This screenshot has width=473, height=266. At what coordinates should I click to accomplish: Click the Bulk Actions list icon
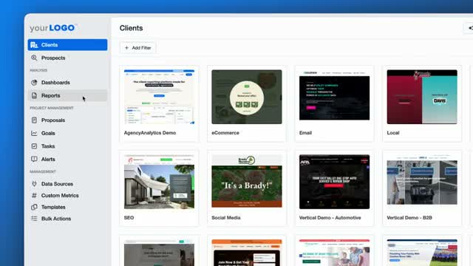(x=34, y=219)
